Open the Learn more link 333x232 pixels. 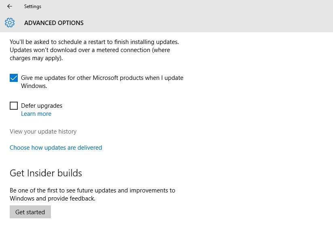[x=36, y=114]
